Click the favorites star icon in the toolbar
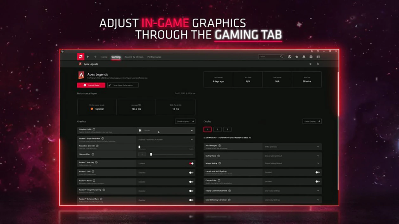 pos(297,57)
